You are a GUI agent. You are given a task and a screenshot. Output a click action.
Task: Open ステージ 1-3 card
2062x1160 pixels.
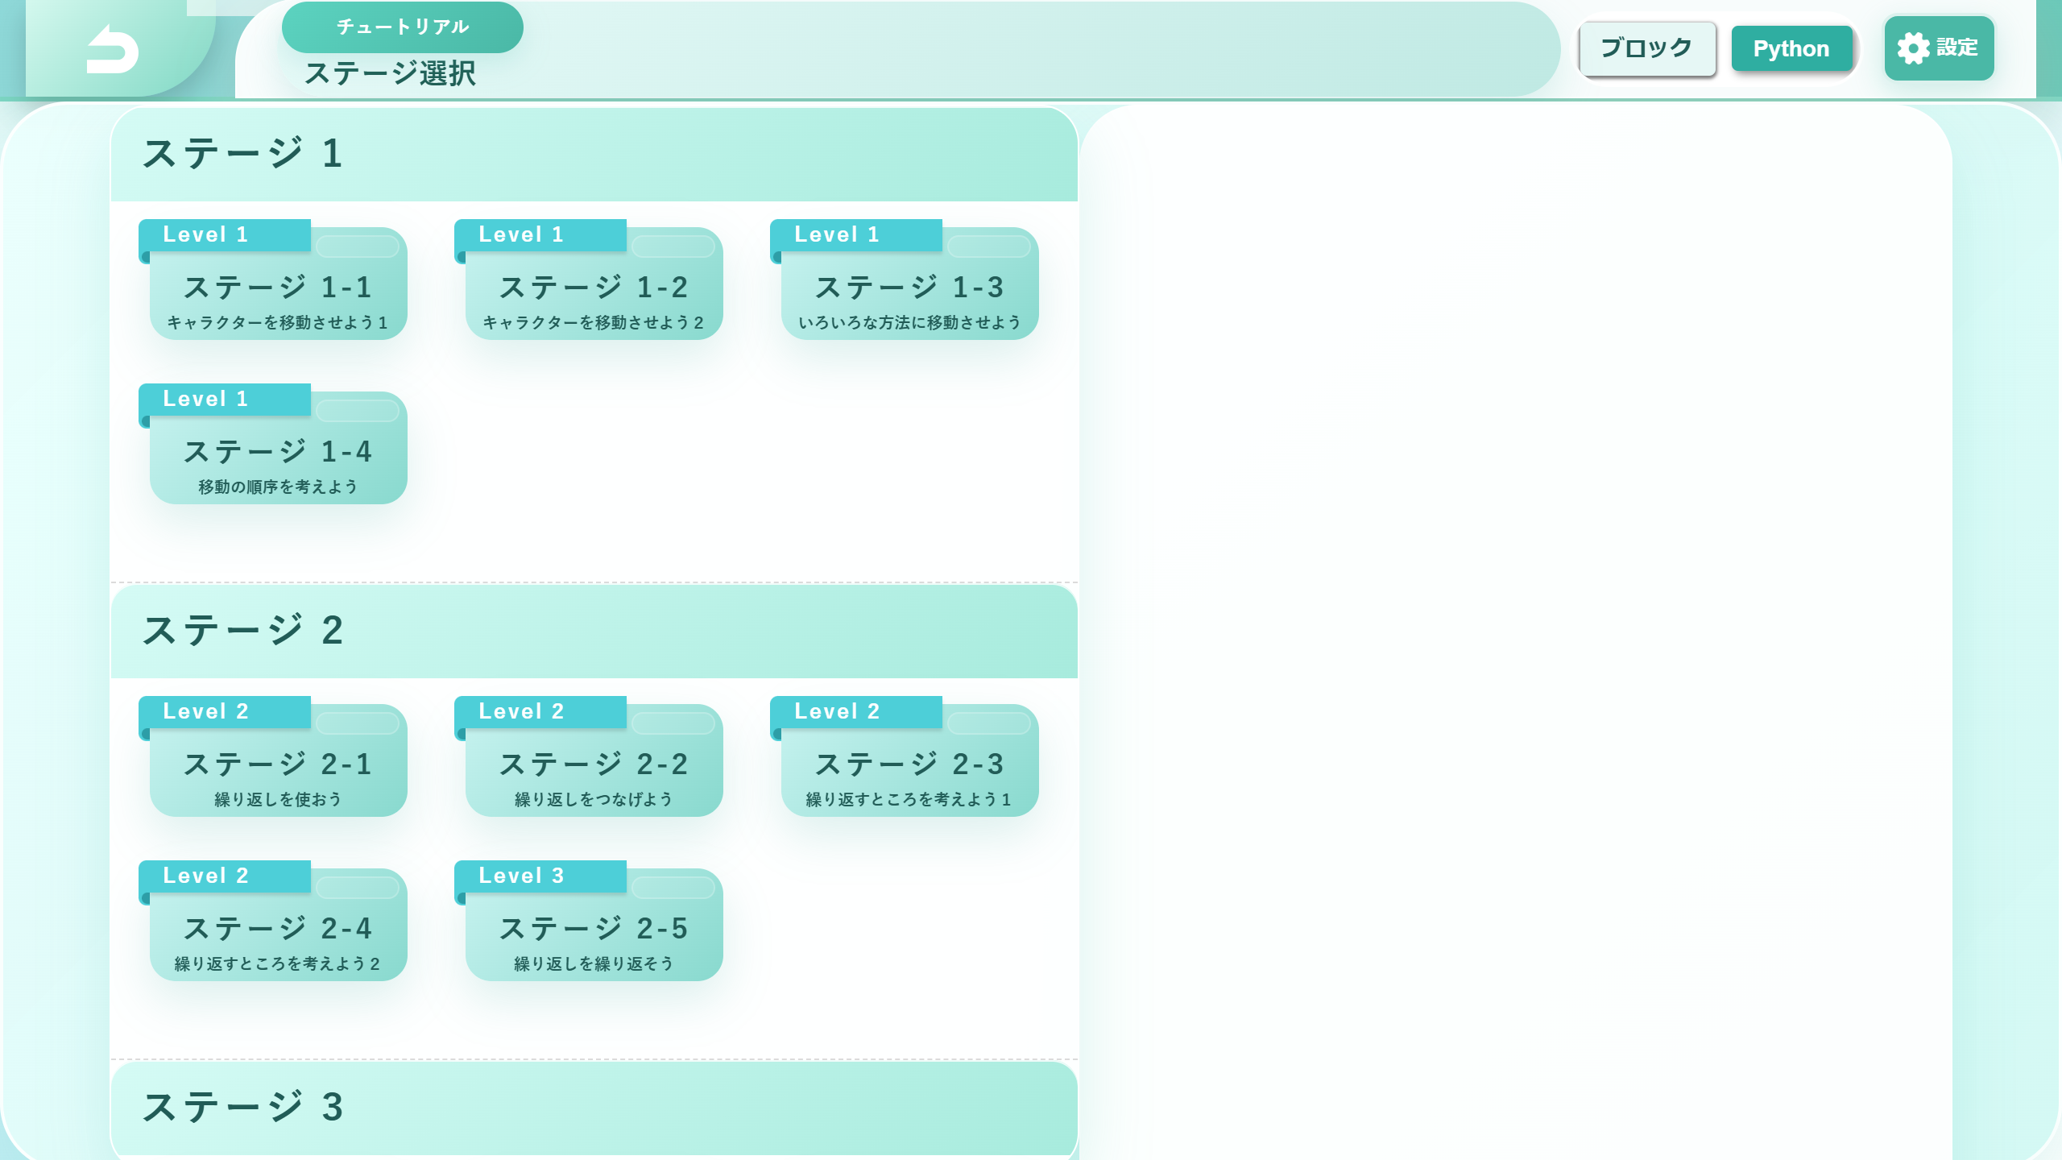(909, 284)
